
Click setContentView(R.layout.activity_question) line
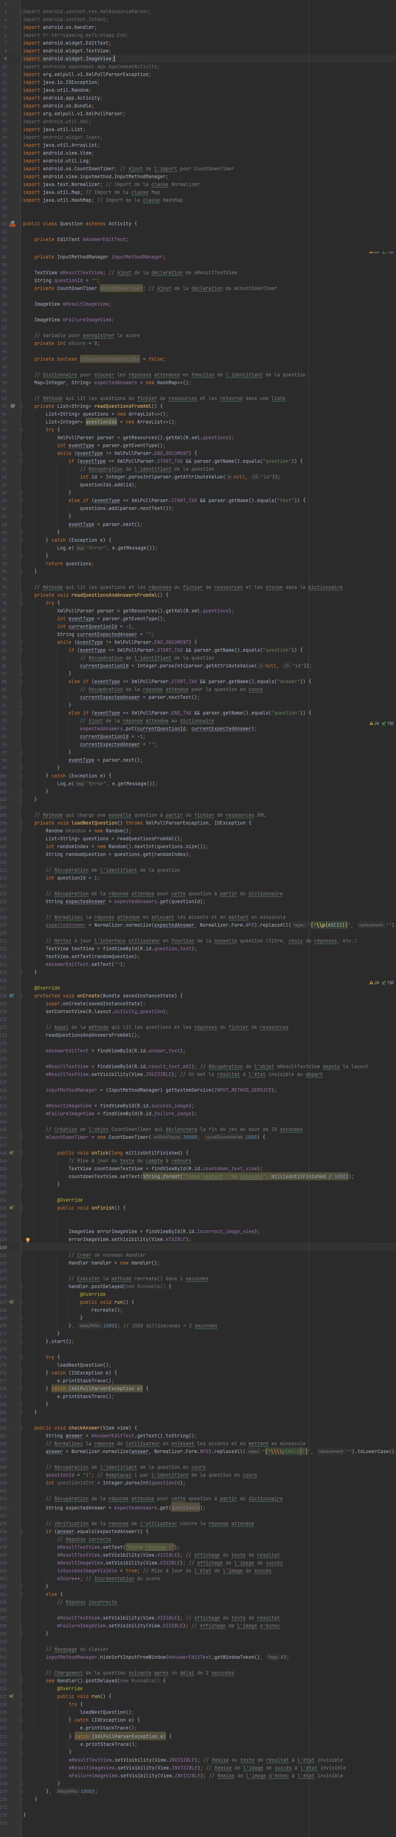point(107,1011)
